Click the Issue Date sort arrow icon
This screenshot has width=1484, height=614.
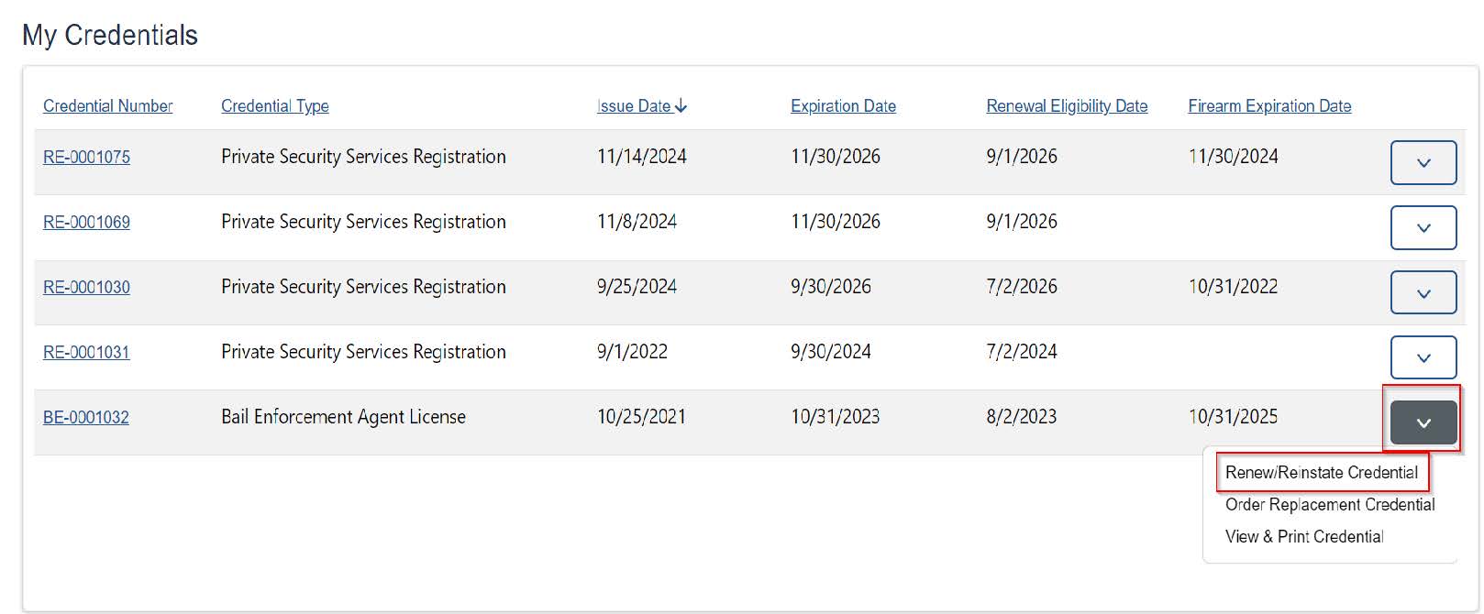tap(681, 106)
